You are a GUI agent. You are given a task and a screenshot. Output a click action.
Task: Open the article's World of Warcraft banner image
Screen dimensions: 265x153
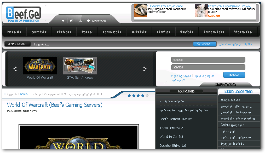coord(79,137)
